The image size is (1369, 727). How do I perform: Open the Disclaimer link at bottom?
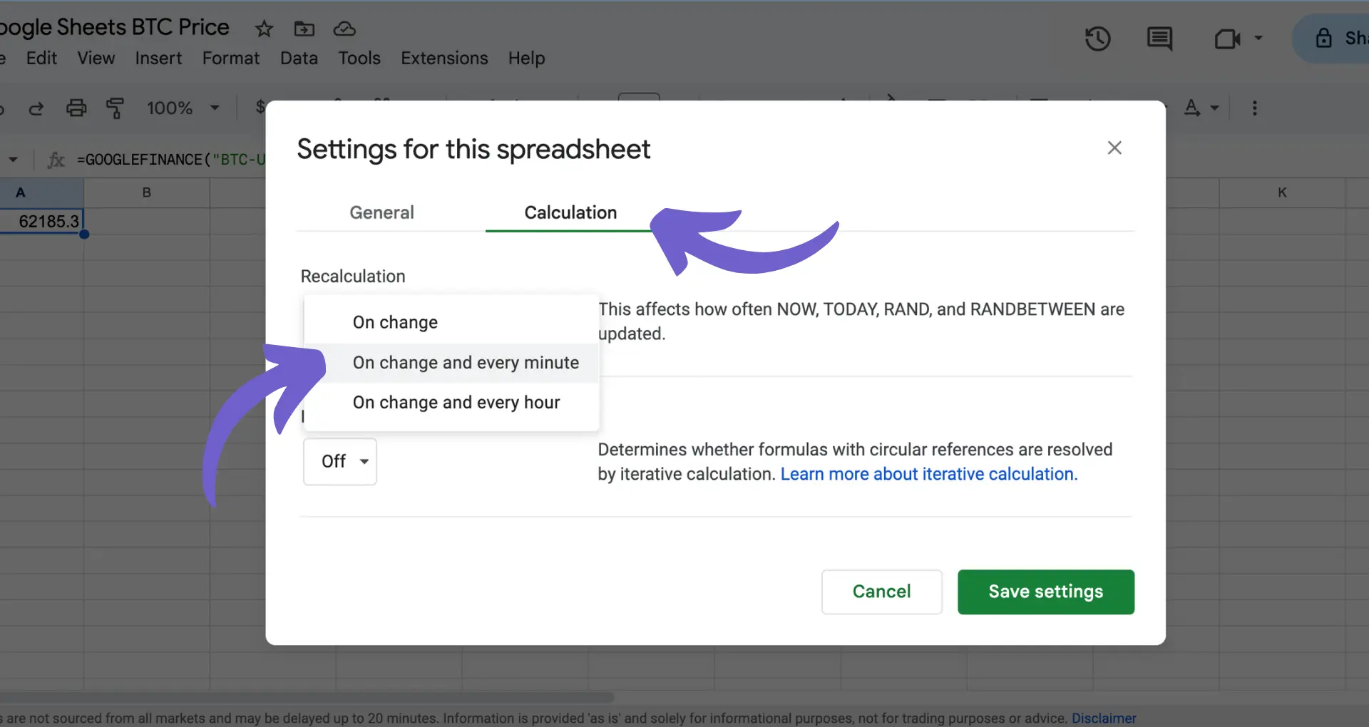click(x=1104, y=718)
